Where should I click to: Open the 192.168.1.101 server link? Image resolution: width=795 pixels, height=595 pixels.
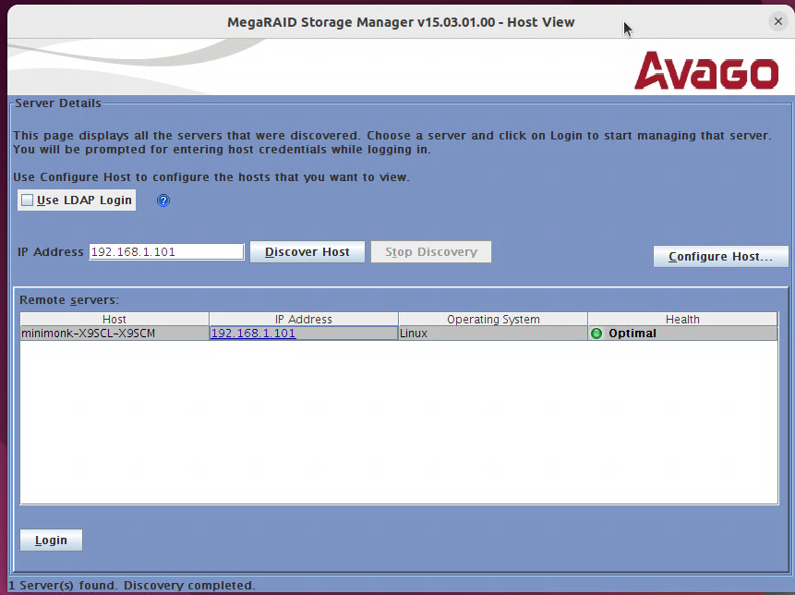254,334
